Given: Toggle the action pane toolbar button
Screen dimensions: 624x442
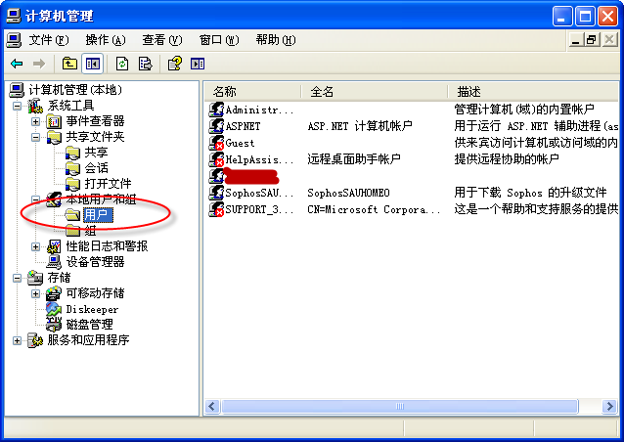Looking at the screenshot, I should click(x=198, y=64).
